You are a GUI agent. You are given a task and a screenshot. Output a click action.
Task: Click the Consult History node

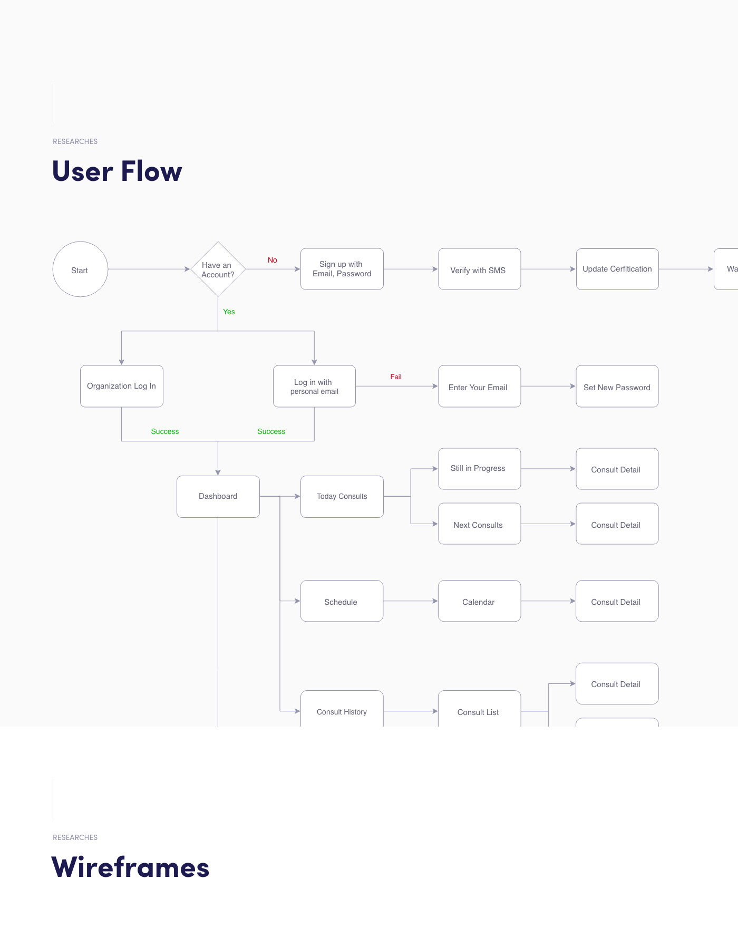342,710
